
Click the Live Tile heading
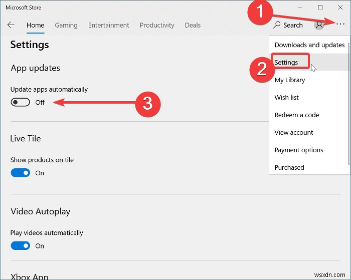coord(26,138)
